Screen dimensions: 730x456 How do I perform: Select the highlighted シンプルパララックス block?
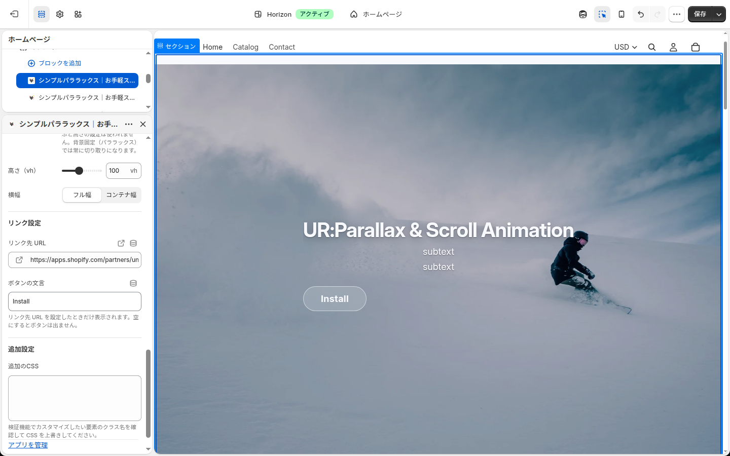77,81
